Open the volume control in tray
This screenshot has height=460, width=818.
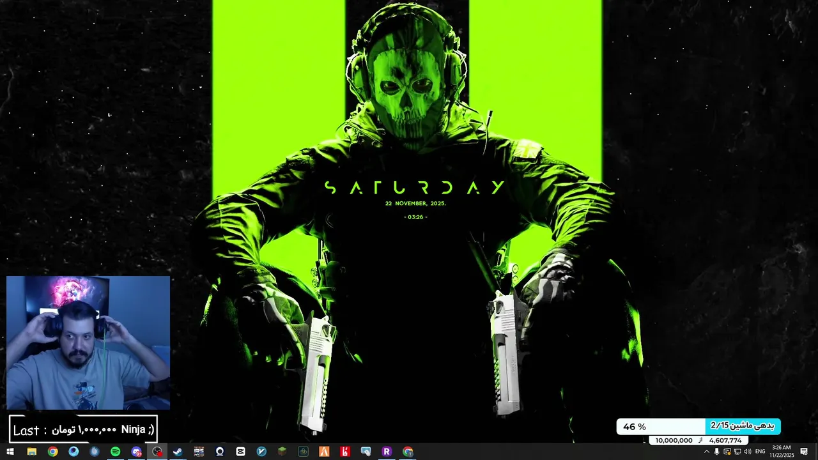tap(747, 452)
